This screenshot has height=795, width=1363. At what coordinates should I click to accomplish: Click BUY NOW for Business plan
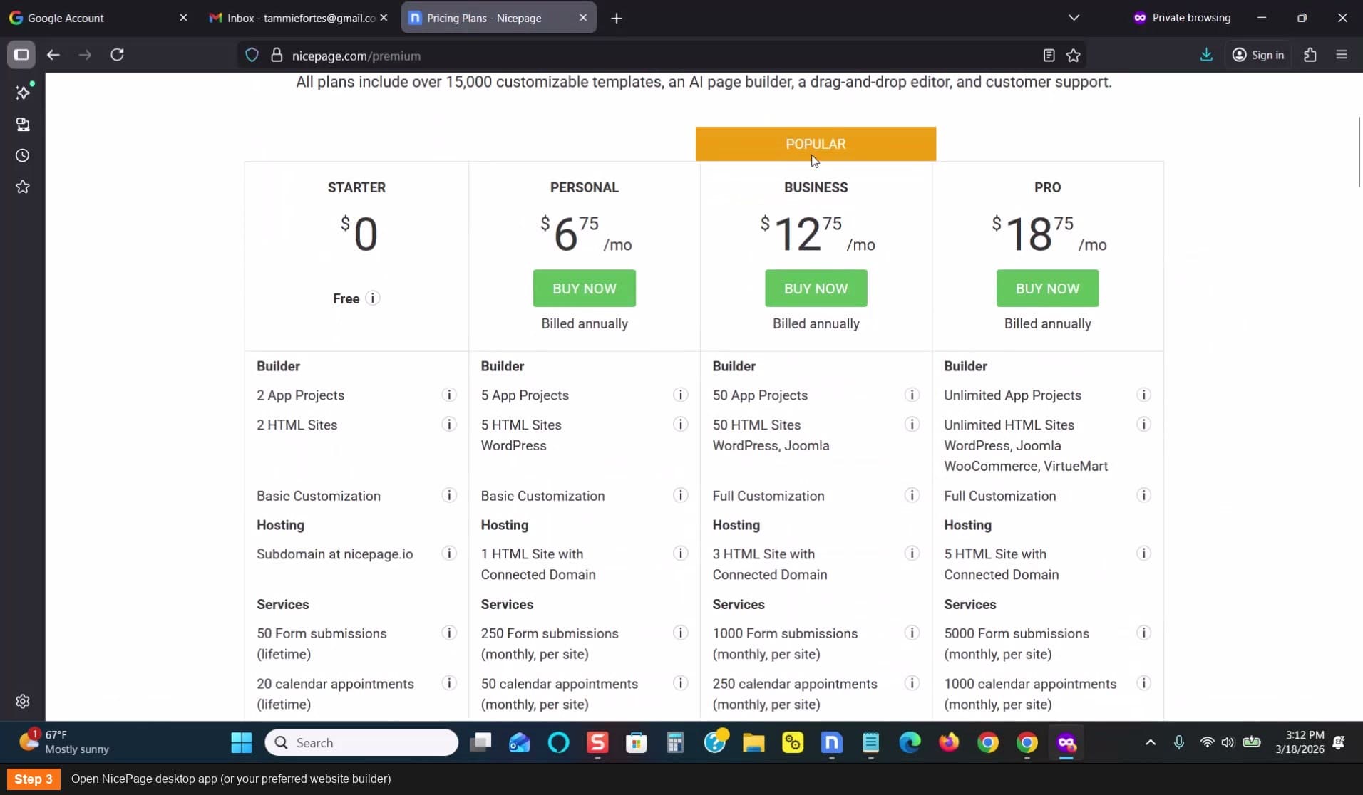816,288
